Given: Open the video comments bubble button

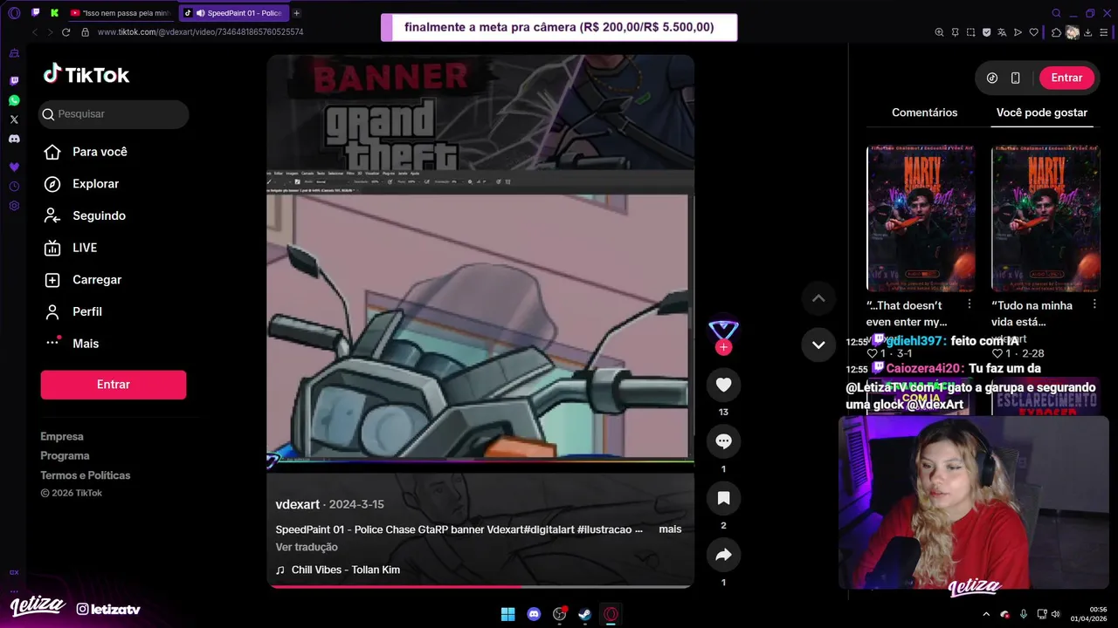Looking at the screenshot, I should 723,441.
